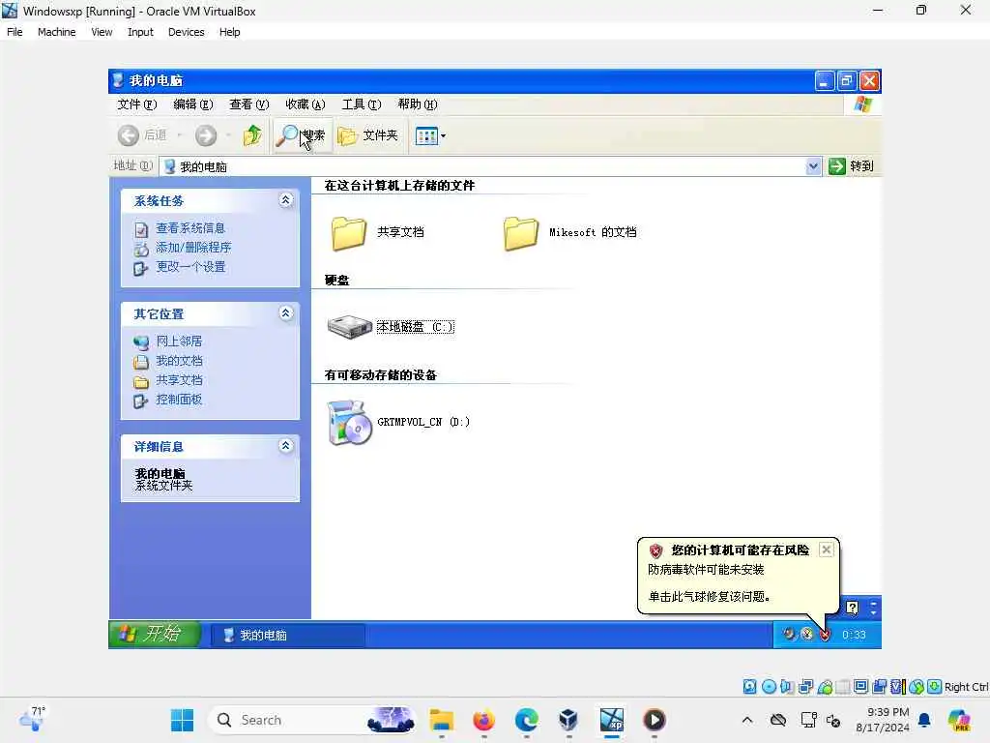The height and width of the screenshot is (743, 990).
Task: Go up one folder level icon
Action: tap(252, 134)
